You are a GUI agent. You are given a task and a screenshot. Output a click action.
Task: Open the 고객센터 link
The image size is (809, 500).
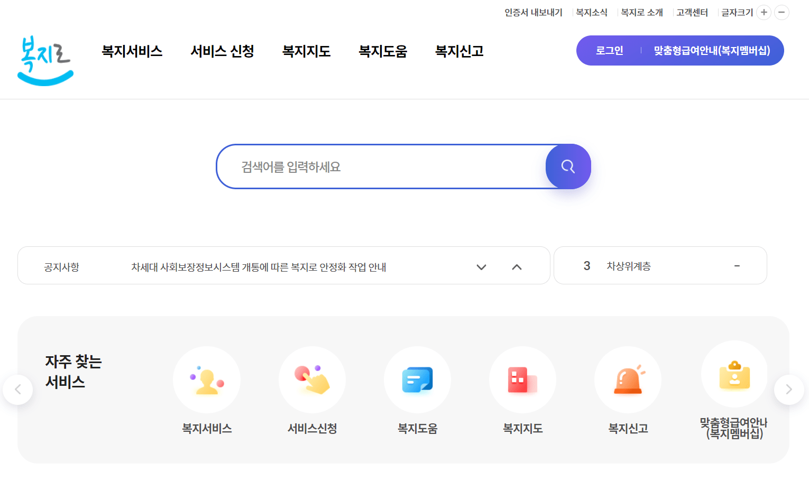692,12
